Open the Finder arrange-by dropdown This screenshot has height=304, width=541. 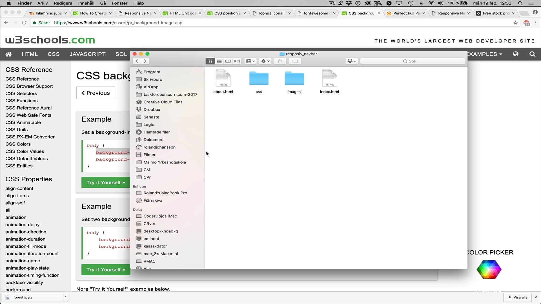tap(250, 61)
